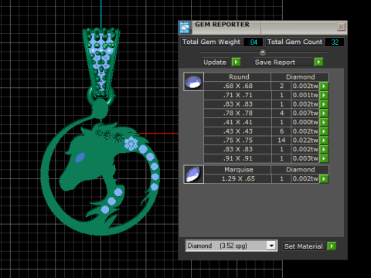This screenshot has width=371, height=278.
Task: Select the .43 X .43 size cell
Action: click(x=237, y=131)
